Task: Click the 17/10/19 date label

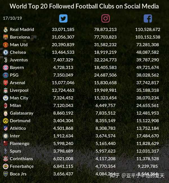Action: [x=12, y=18]
